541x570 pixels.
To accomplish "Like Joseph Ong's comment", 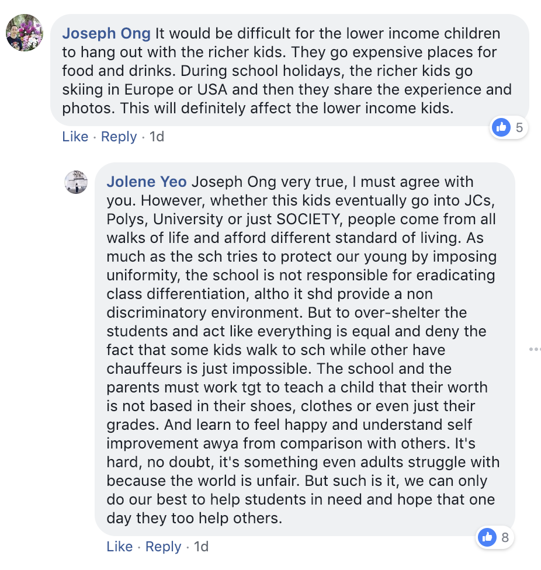I will [x=75, y=137].
